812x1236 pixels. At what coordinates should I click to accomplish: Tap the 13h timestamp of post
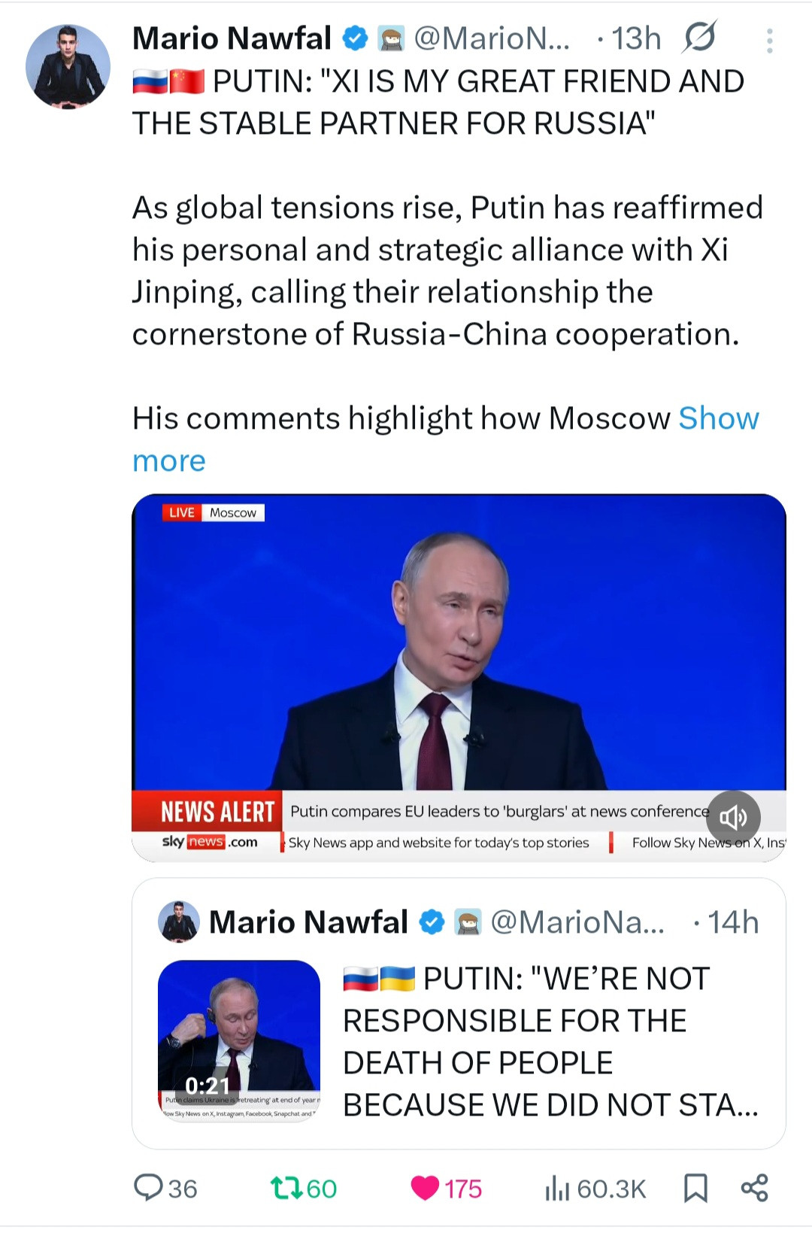pos(636,38)
